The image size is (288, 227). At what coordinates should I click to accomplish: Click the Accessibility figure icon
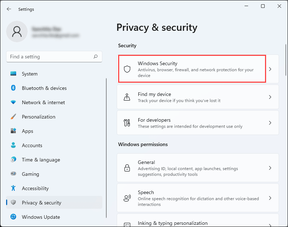coord(13,188)
